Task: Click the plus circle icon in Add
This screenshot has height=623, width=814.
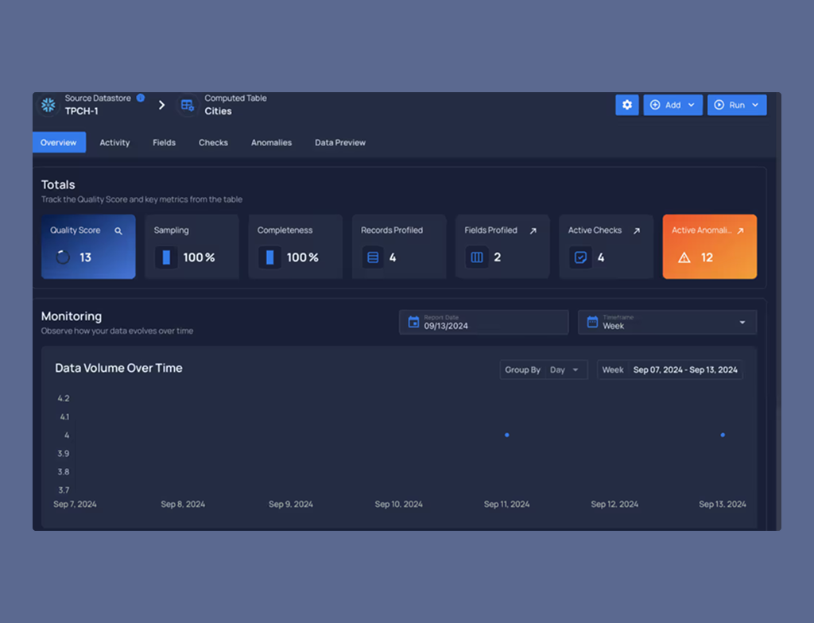Action: 655,105
